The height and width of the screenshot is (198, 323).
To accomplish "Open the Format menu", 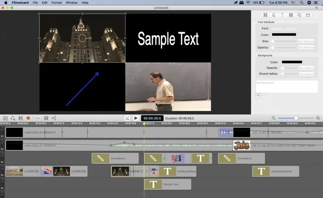I will pos(57,2).
